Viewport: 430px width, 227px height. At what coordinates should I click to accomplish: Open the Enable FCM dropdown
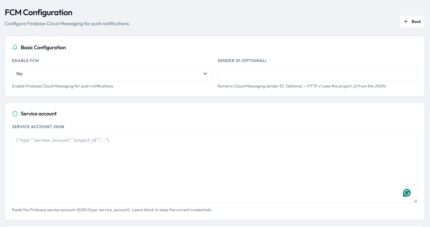(112, 74)
